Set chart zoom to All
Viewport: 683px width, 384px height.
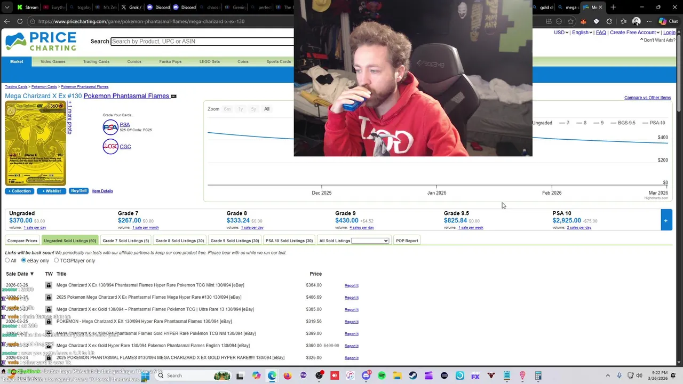click(267, 109)
